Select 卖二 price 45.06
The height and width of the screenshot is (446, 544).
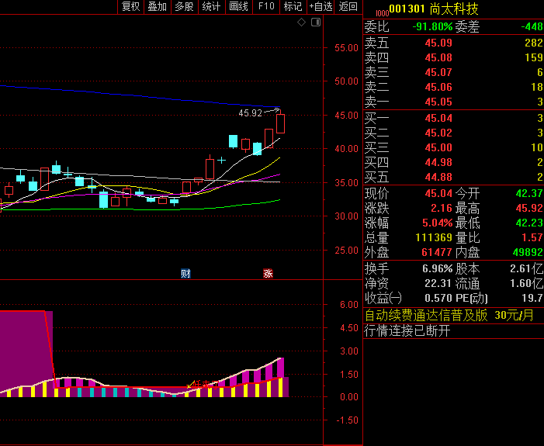(x=438, y=87)
